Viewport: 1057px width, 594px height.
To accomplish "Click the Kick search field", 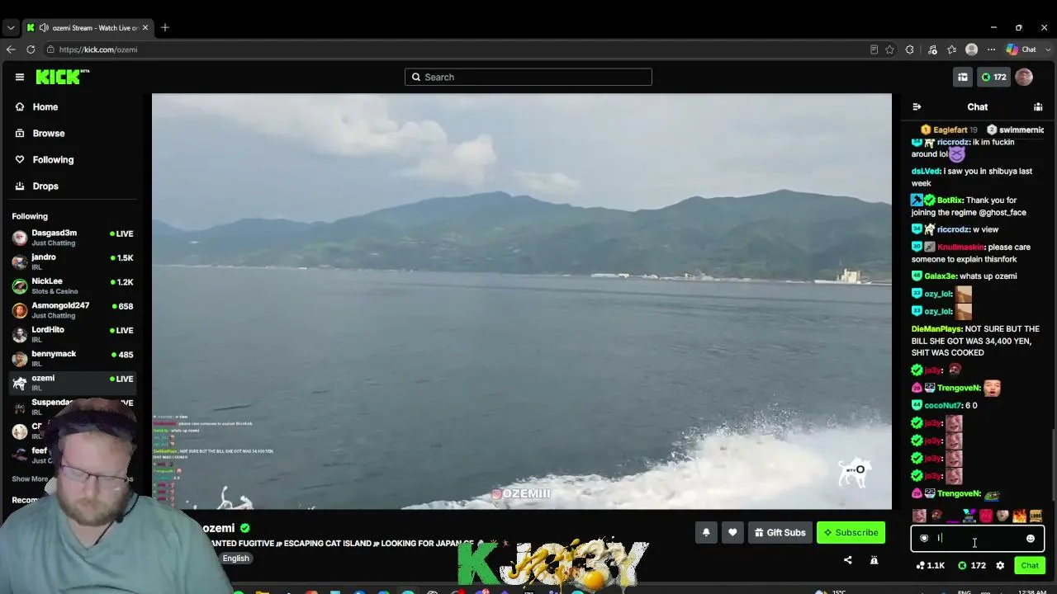I will pyautogui.click(x=528, y=77).
